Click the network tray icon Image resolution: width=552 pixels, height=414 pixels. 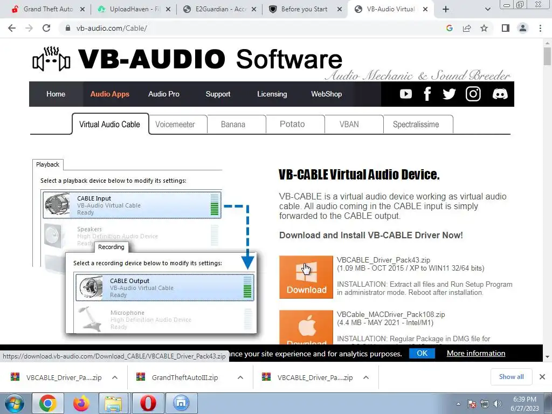click(485, 404)
